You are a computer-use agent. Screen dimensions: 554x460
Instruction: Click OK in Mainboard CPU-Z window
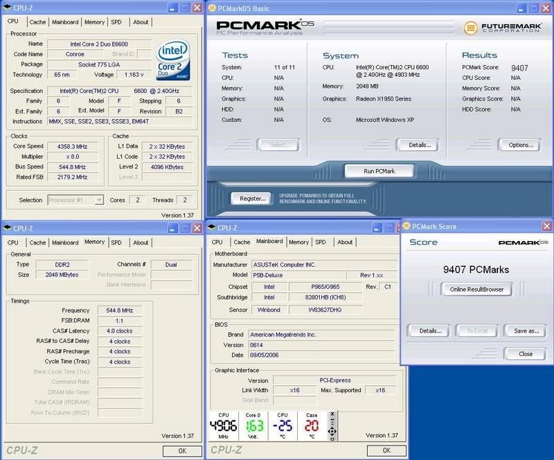(386, 450)
